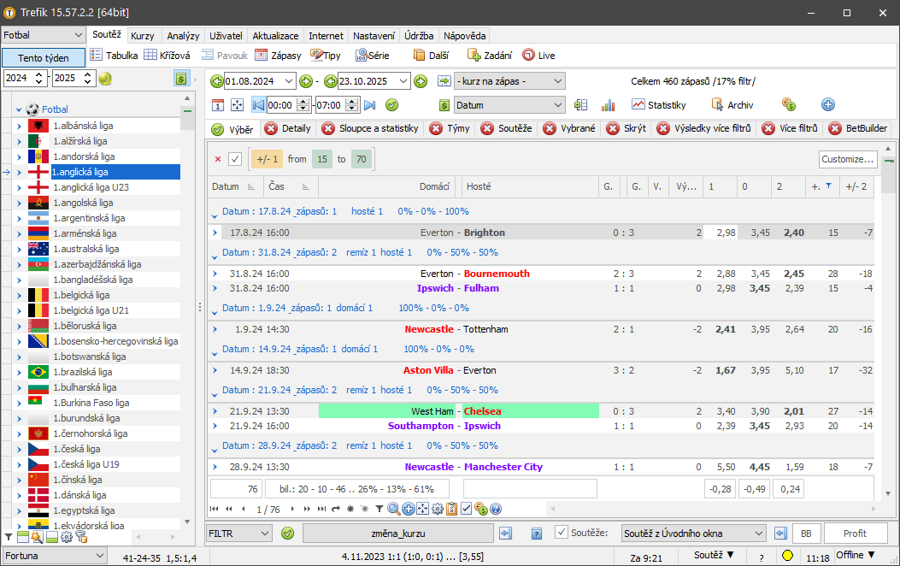The width and height of the screenshot is (900, 566).
Task: Expand the 1.albánská liga tree node
Action: (19, 126)
